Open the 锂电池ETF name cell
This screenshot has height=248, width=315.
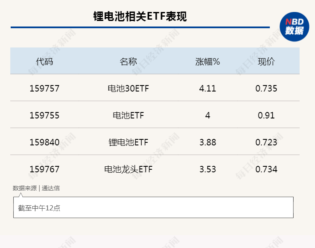128,142
